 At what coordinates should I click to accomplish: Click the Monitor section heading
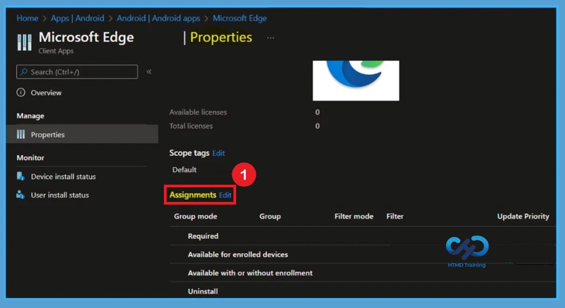pyautogui.click(x=30, y=158)
